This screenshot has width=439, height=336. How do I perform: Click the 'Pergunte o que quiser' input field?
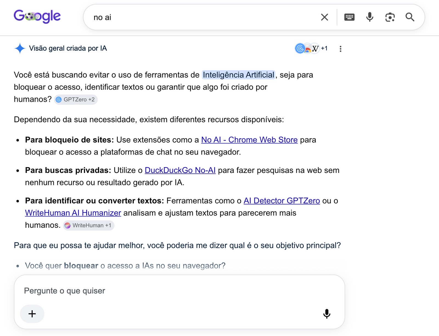(179, 291)
